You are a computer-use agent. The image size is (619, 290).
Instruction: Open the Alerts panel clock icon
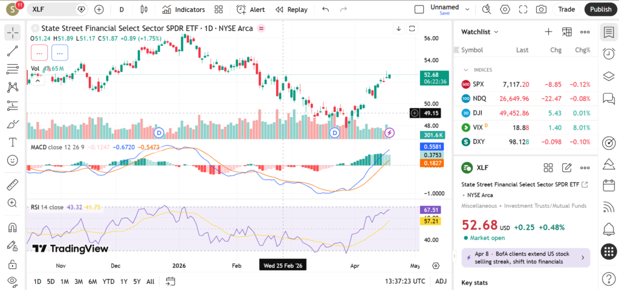coord(609,54)
